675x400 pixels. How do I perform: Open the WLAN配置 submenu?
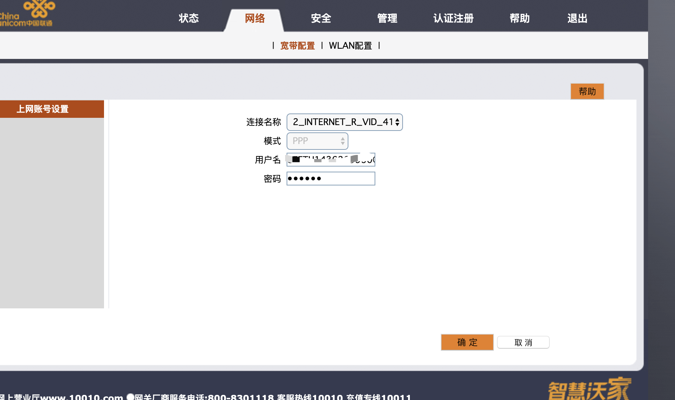pos(350,46)
